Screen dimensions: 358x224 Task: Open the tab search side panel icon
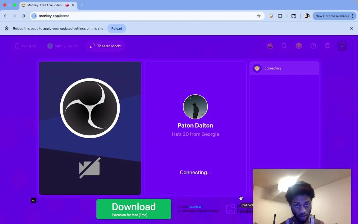[294, 16]
